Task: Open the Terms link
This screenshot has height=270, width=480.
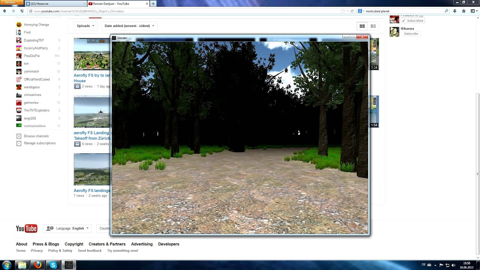Action: click(21, 250)
